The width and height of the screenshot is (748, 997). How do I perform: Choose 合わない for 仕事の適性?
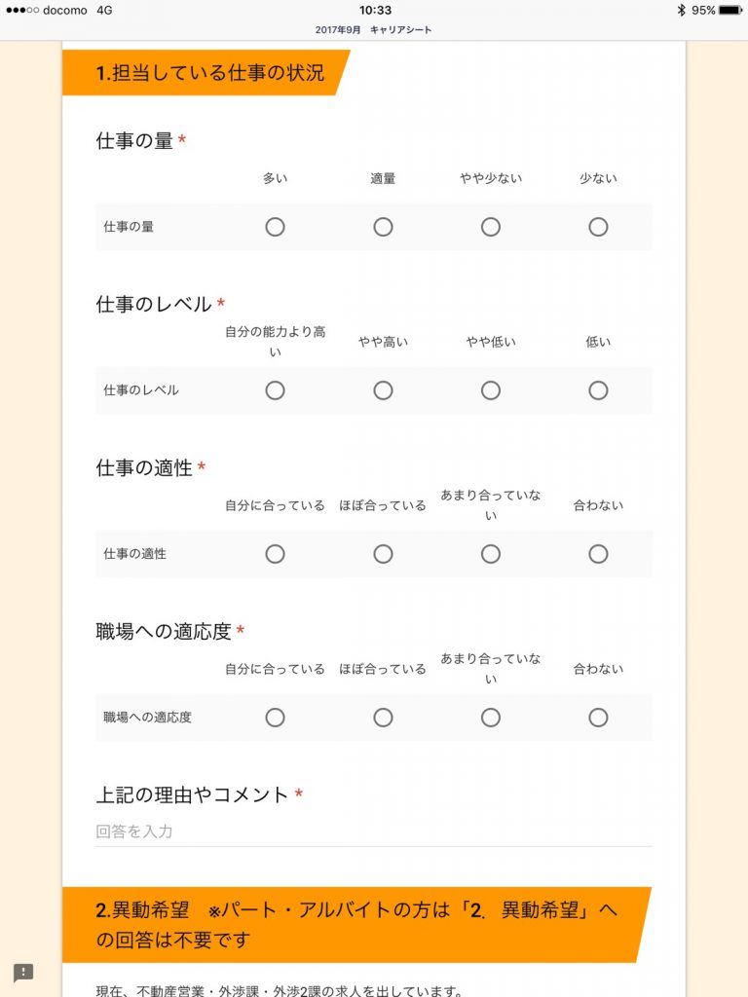click(x=598, y=554)
